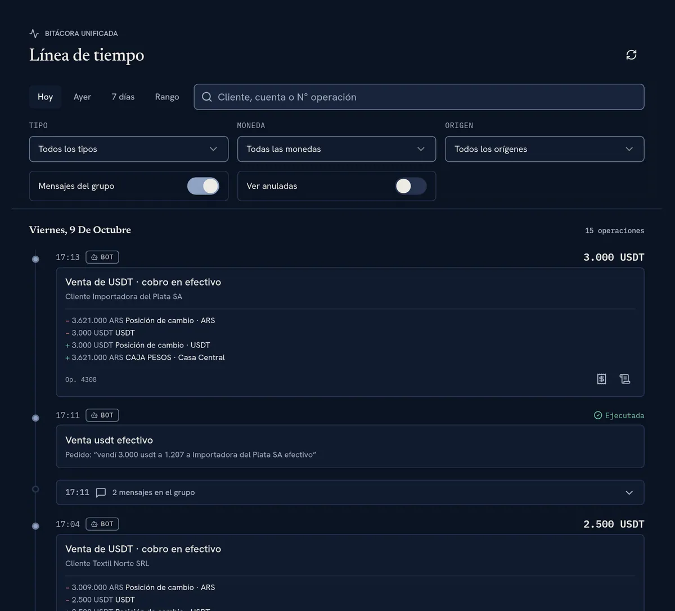Click the BOT badge at 17:04
This screenshot has height=611, width=675.
[x=102, y=524]
